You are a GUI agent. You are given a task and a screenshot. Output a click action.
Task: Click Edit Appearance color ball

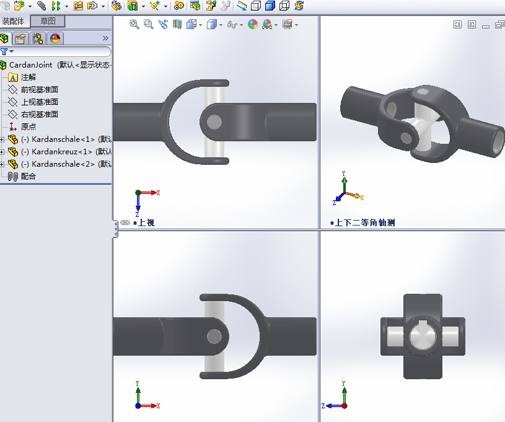click(253, 24)
